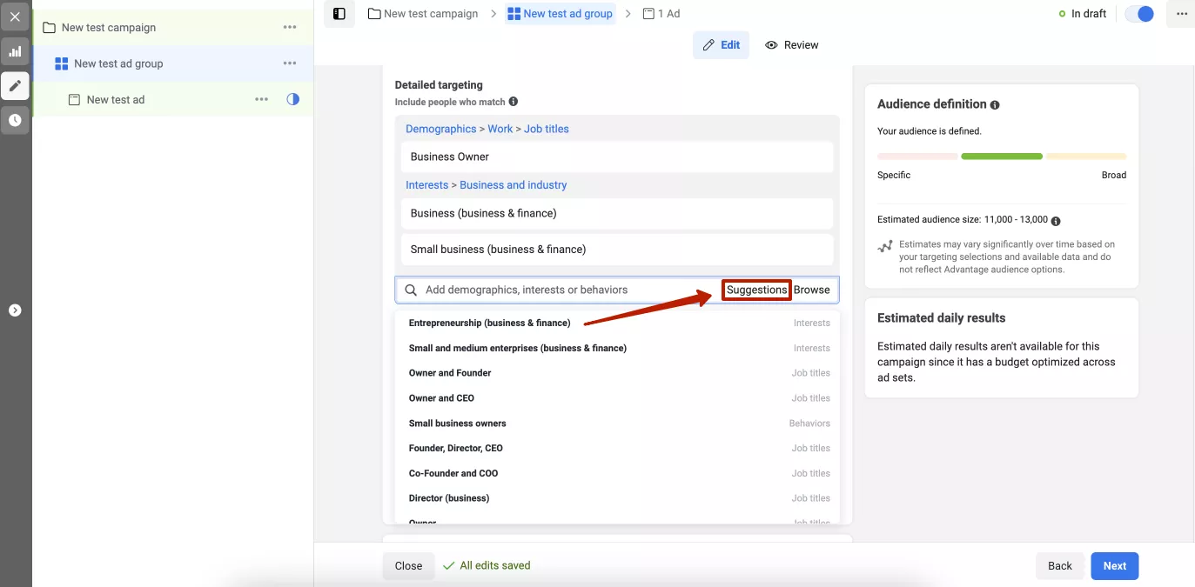Screen dimensions: 1195x587
Task: Open the Browse targeting list
Action: click(x=812, y=290)
